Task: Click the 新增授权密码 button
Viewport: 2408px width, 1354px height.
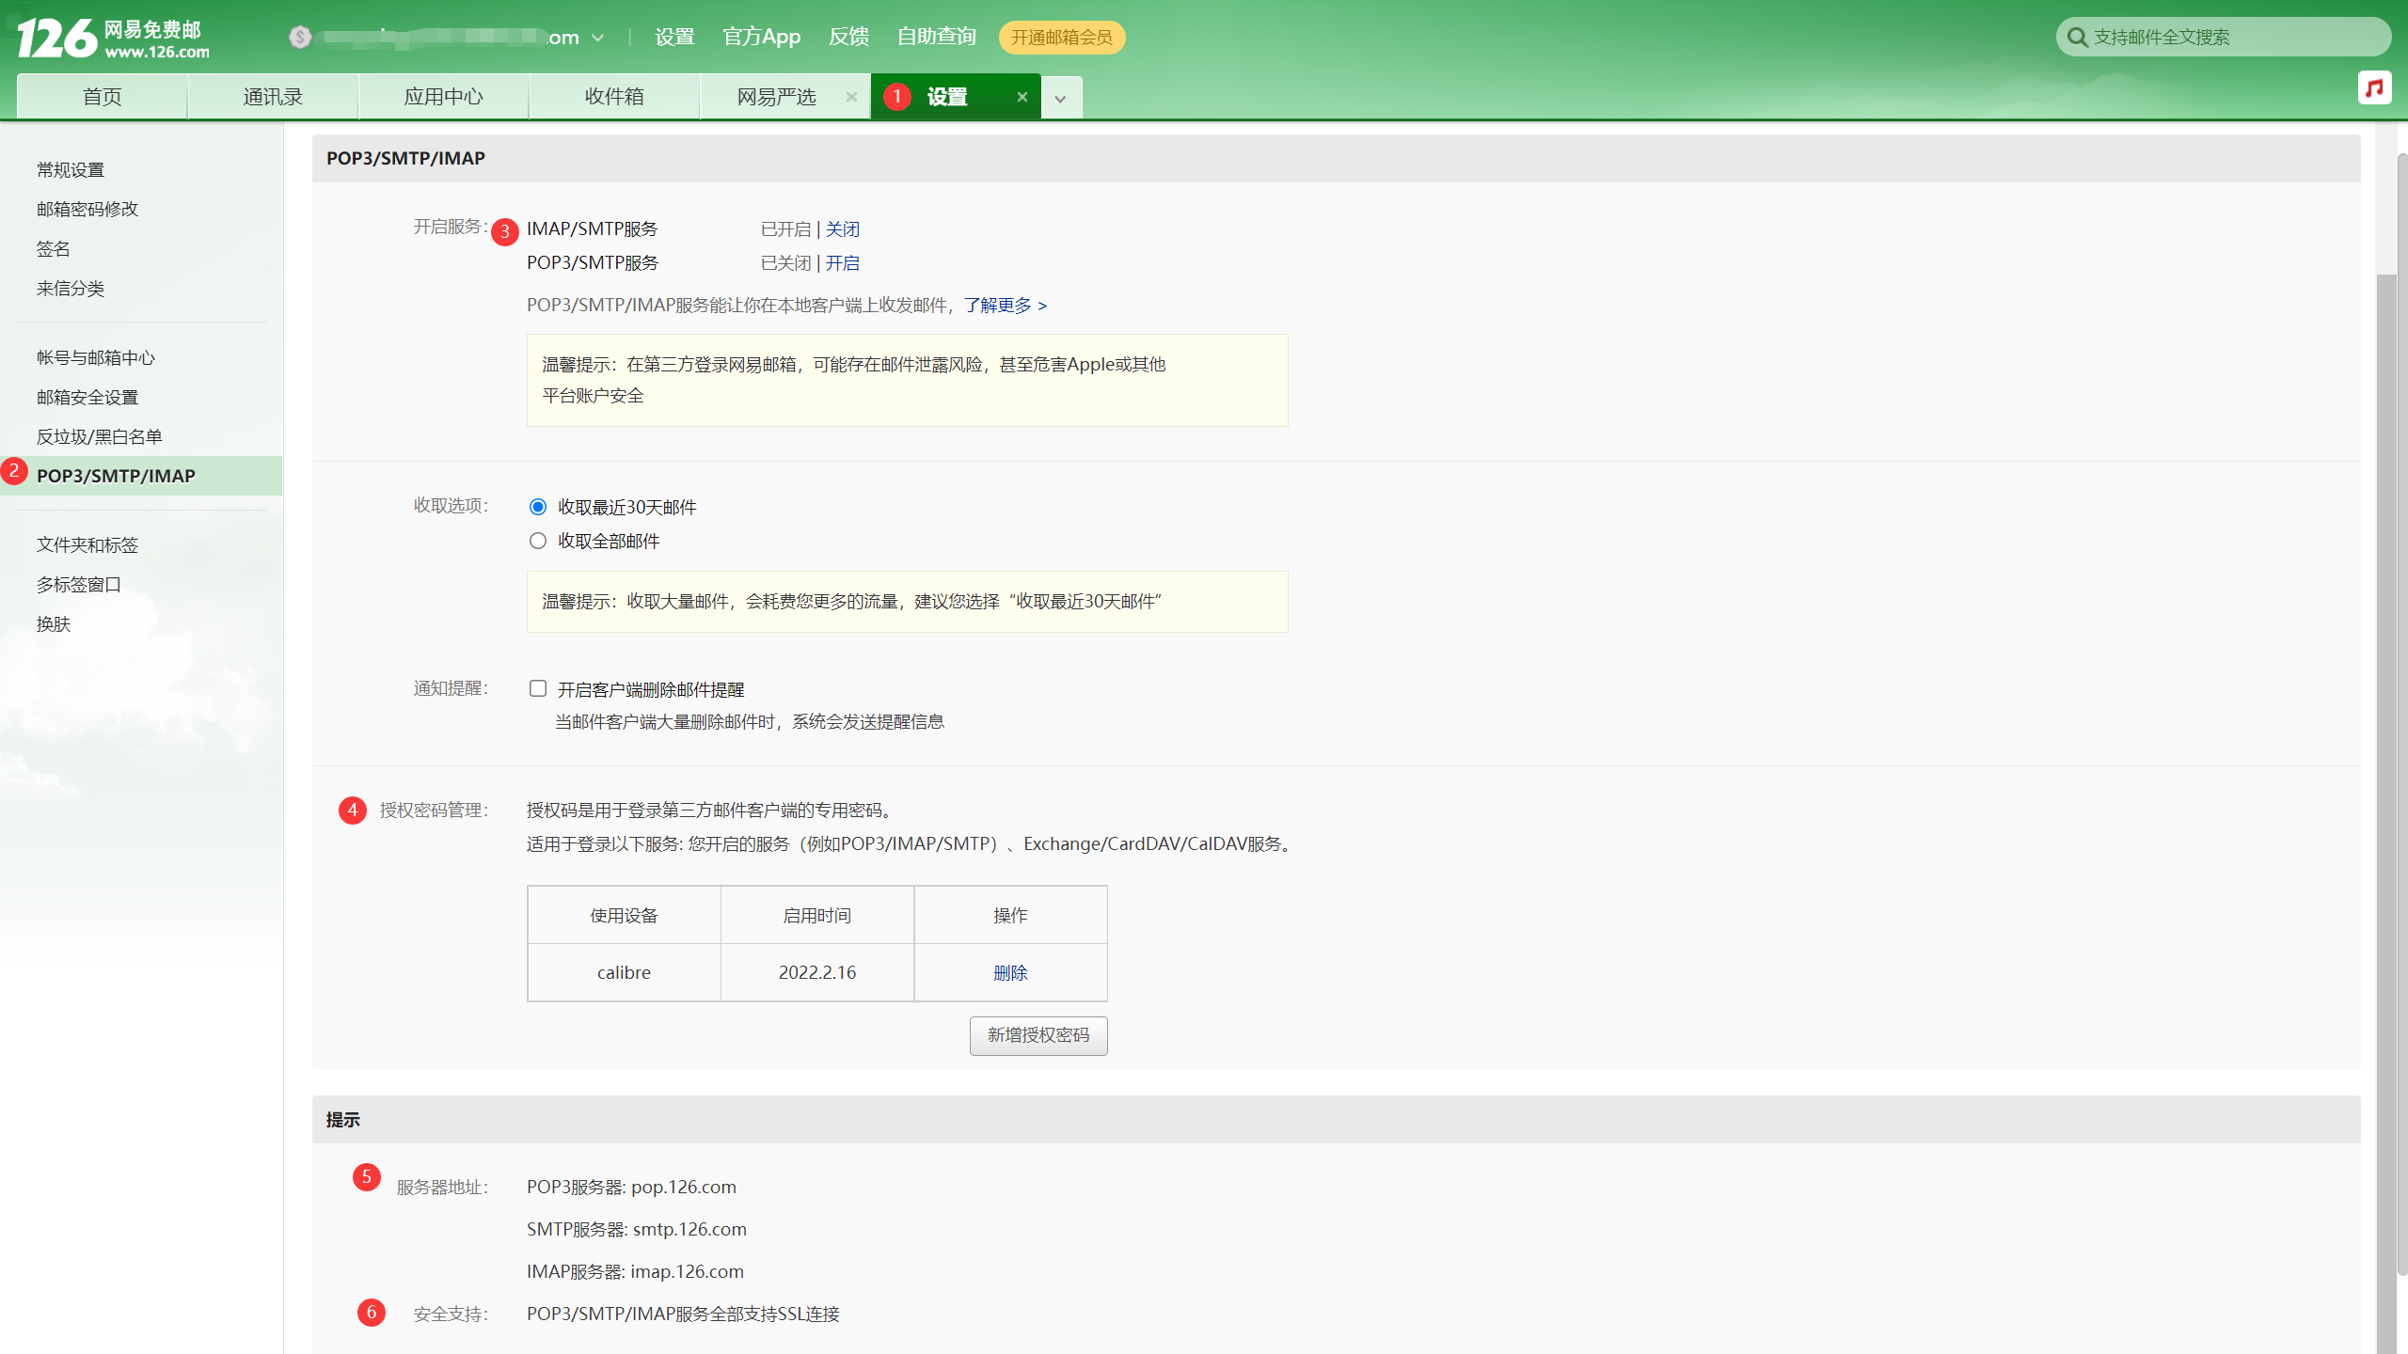Action: click(1038, 1035)
